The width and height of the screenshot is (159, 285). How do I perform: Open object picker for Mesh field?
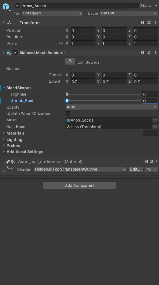(155, 120)
